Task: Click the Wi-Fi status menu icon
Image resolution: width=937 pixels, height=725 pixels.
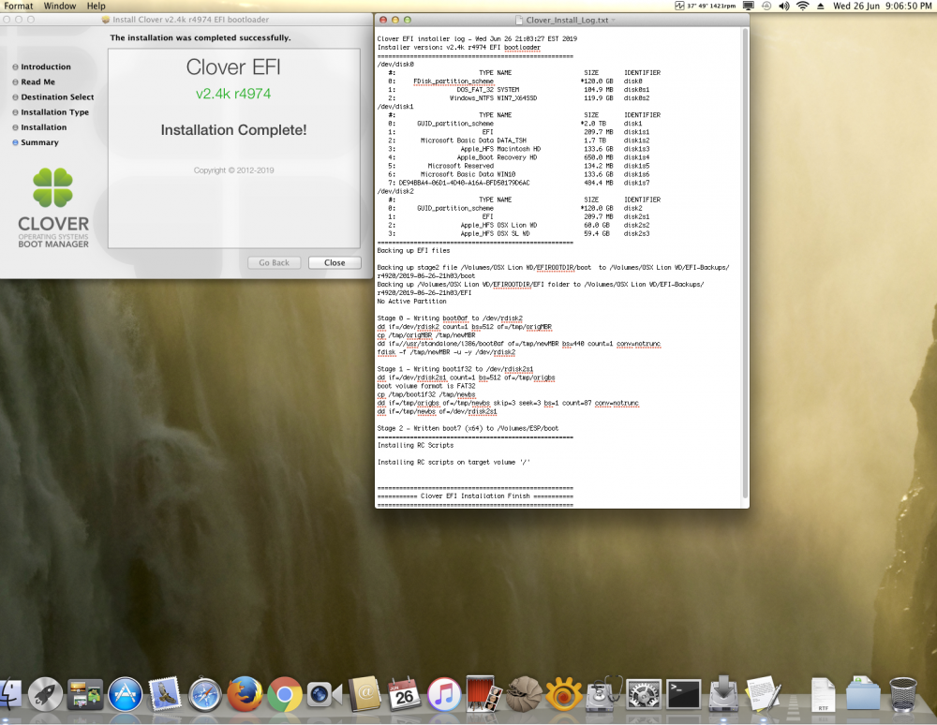Action: pos(803,6)
